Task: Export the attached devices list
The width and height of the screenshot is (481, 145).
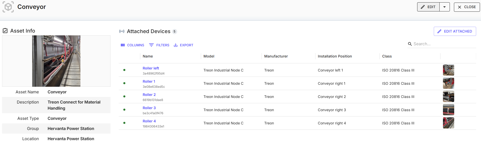Action: tap(184, 45)
